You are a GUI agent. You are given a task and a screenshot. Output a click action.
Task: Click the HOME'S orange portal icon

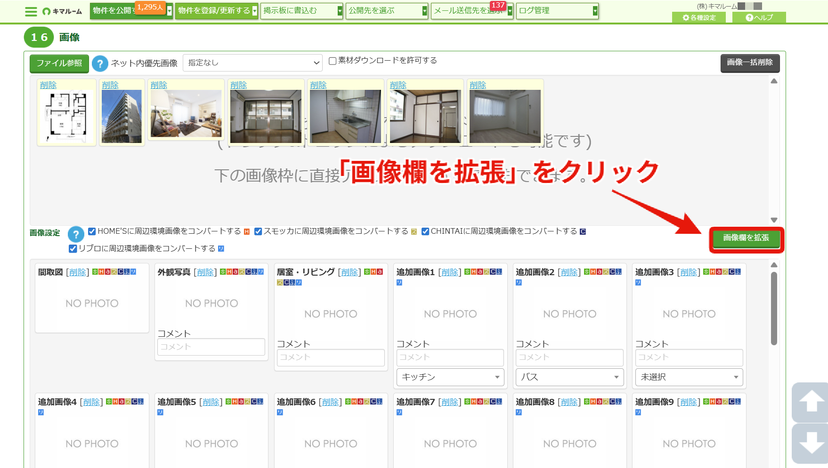pos(246,231)
